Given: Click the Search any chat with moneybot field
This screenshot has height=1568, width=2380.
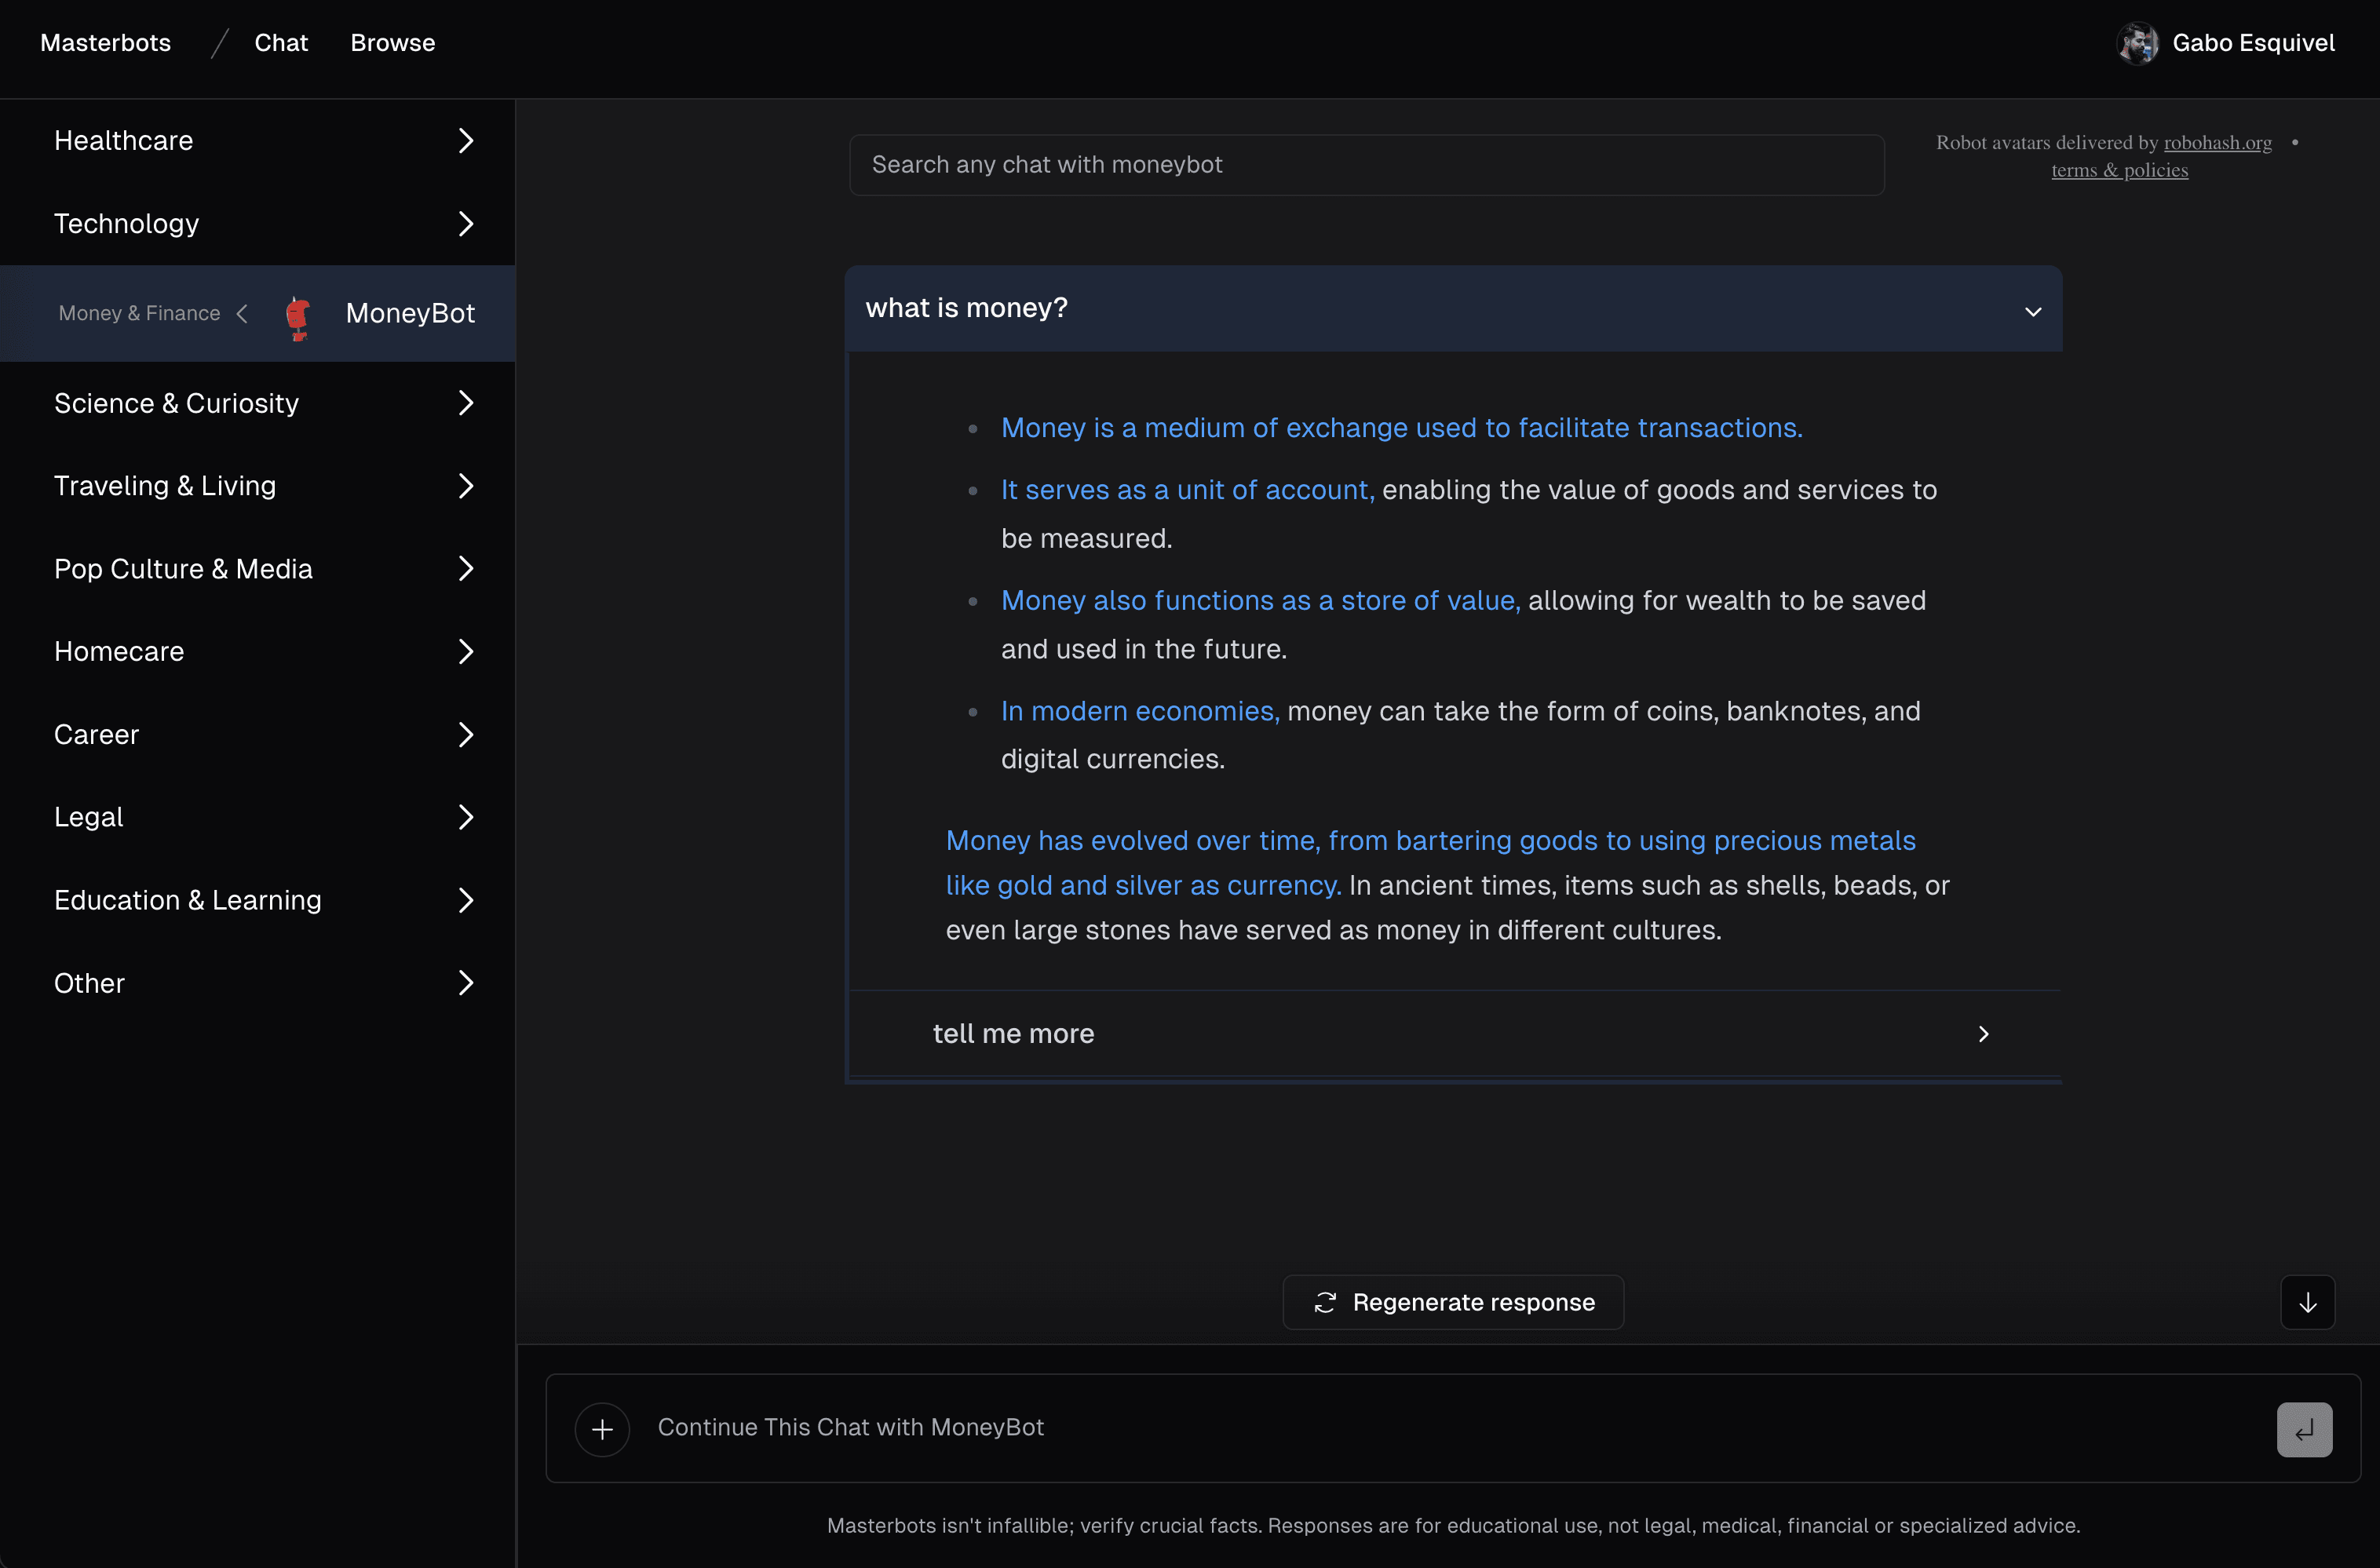Looking at the screenshot, I should (x=1366, y=165).
